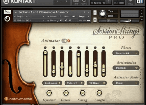This screenshot has height=105, width=146.
Task: Toggle the step dot above the eighth slider
Action: 104,48
